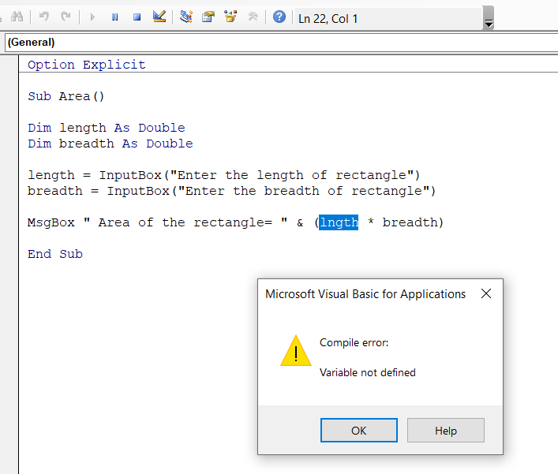
Task: Click the Help button in dialog
Action: point(445,431)
